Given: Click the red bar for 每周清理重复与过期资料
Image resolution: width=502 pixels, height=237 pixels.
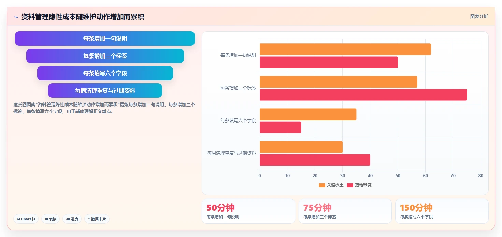Looking at the screenshot, I should tap(315, 160).
